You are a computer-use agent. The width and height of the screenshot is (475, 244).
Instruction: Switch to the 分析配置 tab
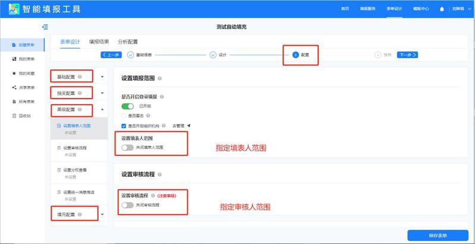128,42
